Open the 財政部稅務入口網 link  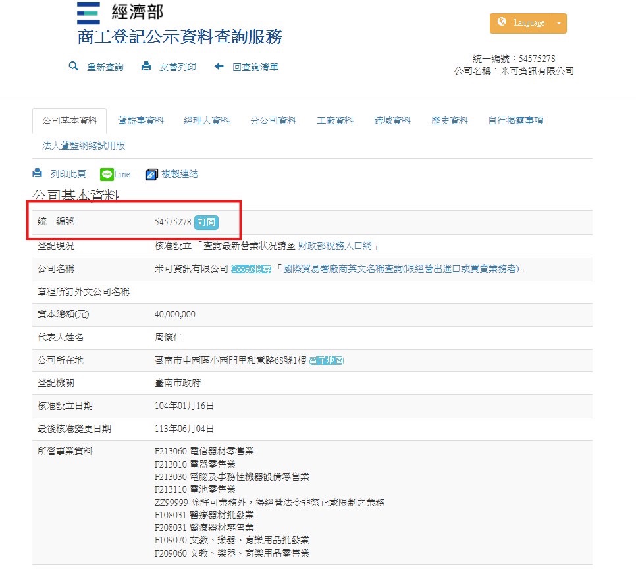(334, 246)
